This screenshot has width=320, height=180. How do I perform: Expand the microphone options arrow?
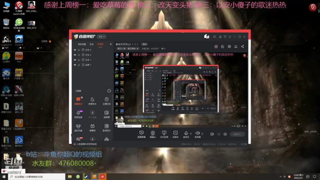[x=191, y=134]
